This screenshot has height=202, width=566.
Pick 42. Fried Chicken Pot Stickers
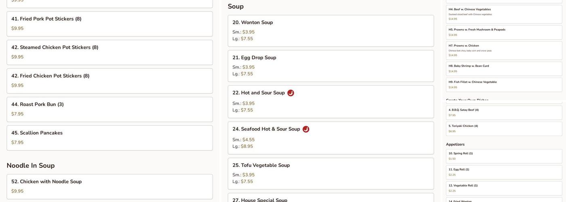pos(110,81)
